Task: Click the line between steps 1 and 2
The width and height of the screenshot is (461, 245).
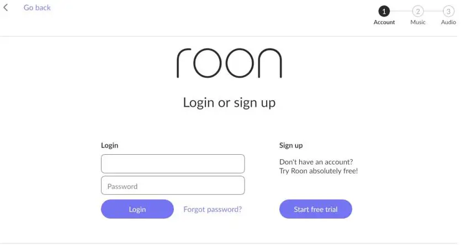Action: [x=401, y=11]
